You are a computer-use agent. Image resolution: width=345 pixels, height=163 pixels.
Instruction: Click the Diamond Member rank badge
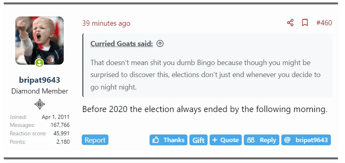click(x=39, y=104)
